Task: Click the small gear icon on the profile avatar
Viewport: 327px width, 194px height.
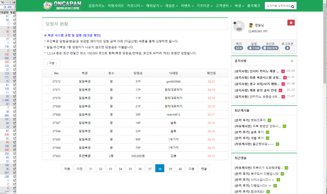Action: pos(235,23)
